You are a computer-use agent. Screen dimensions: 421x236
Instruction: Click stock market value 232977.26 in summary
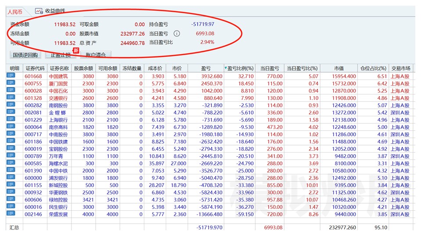coord(132,34)
